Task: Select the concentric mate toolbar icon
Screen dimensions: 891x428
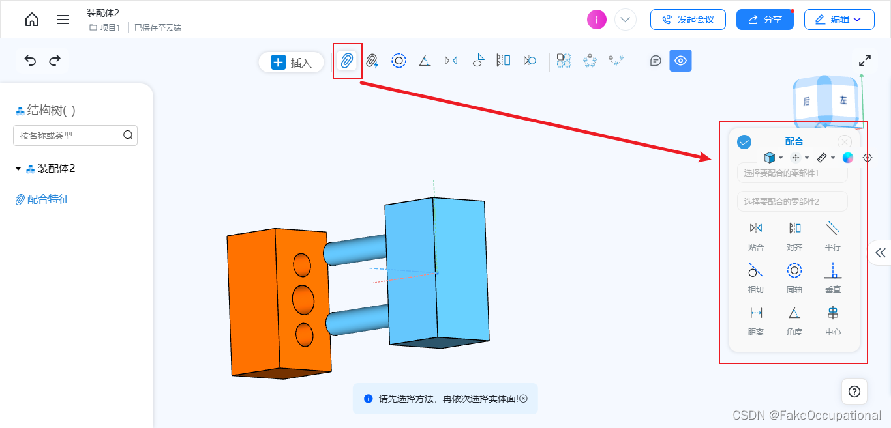Action: [399, 61]
